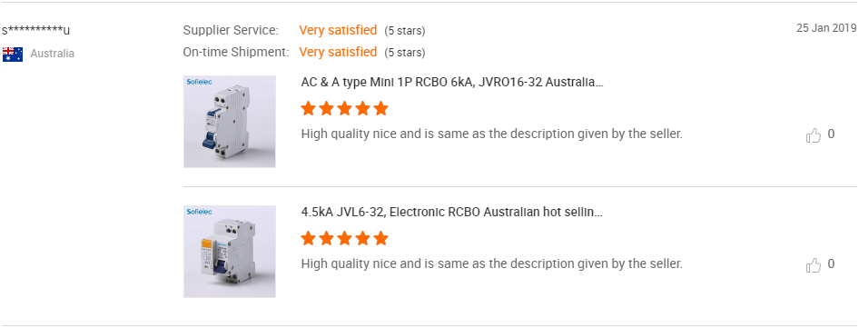Click 'Very satisfied' beside On-time Shipment
Image resolution: width=859 pixels, height=328 pixels.
click(338, 52)
